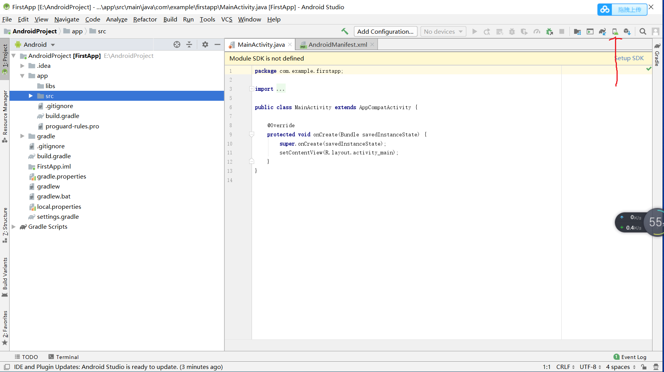Click the Run app play icon
The width and height of the screenshot is (664, 372).
474,31
